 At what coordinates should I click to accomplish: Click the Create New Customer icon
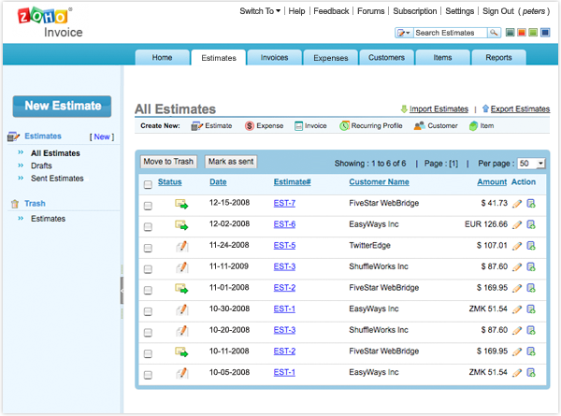point(419,126)
